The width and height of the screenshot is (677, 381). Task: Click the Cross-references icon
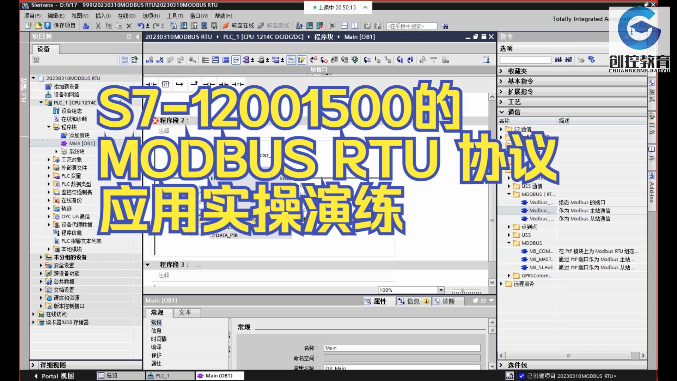[332, 26]
